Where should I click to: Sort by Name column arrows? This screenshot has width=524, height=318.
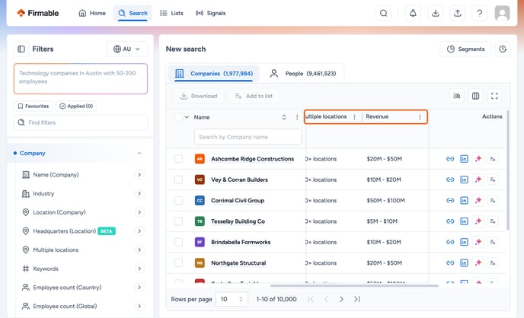pyautogui.click(x=284, y=117)
